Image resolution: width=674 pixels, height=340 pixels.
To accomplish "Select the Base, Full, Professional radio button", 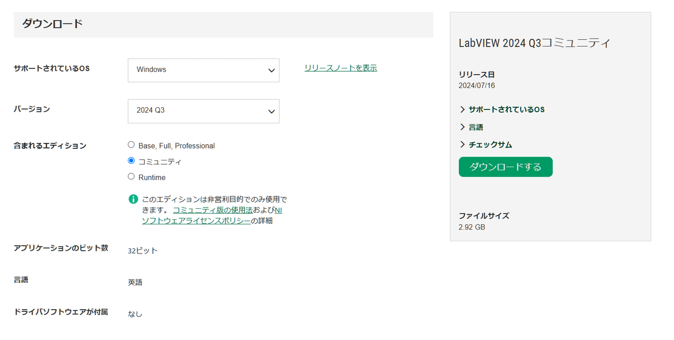I will (131, 145).
